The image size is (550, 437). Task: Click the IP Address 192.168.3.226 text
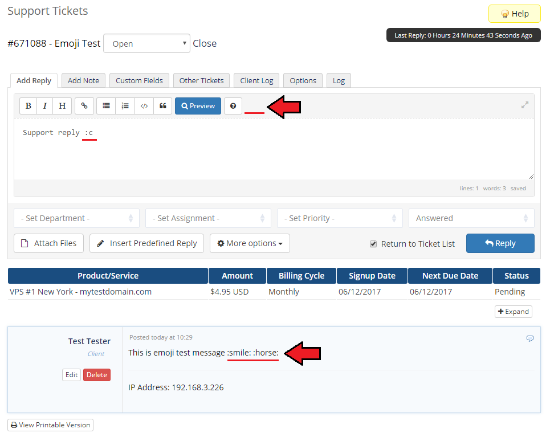[x=176, y=387]
